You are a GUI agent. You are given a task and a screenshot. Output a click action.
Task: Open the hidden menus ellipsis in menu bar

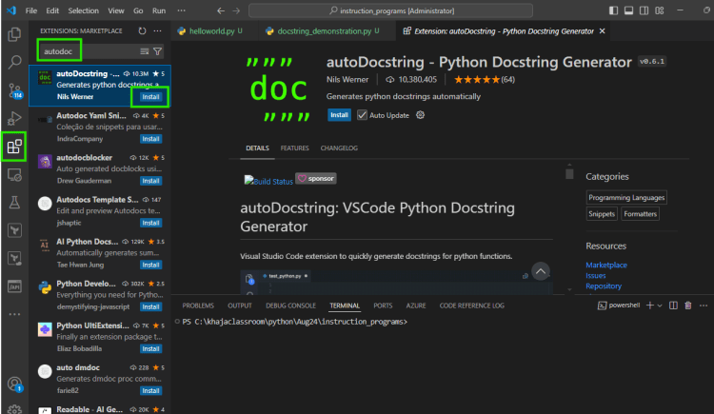click(181, 10)
